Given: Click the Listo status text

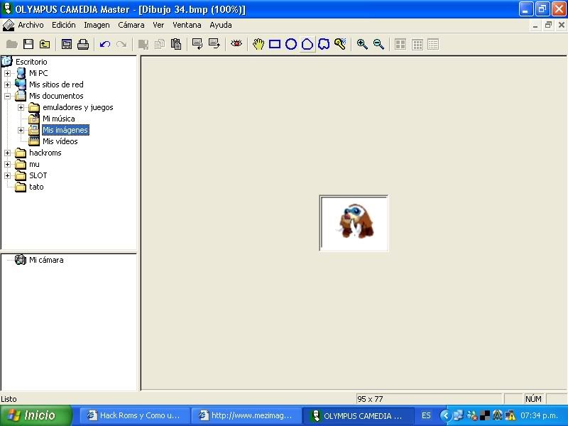Looking at the screenshot, I should 9,399.
